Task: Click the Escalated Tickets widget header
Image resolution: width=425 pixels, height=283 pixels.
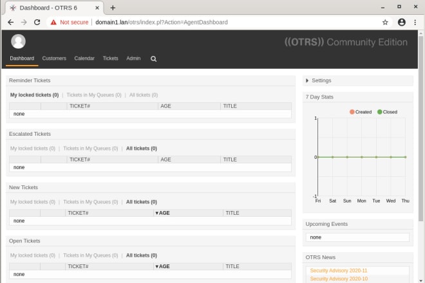Action: point(151,134)
